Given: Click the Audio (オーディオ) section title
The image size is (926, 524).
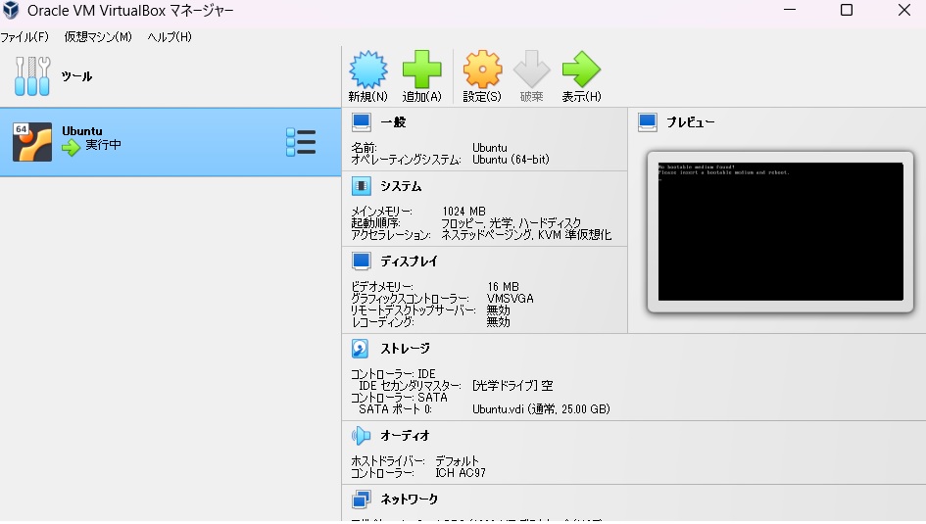Looking at the screenshot, I should click(405, 436).
